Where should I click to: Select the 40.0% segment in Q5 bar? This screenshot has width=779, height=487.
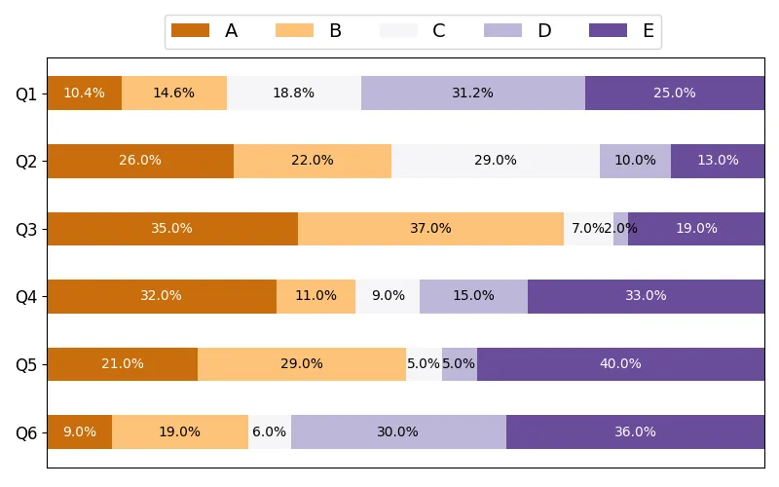(620, 364)
